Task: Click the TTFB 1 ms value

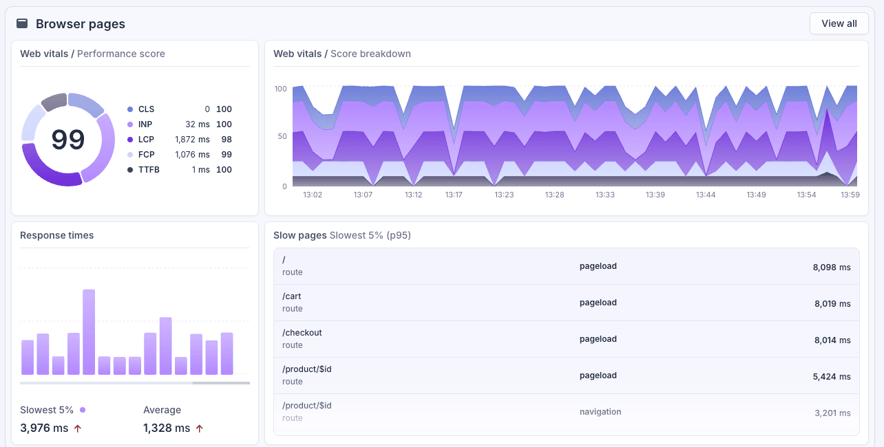Action: pyautogui.click(x=201, y=170)
